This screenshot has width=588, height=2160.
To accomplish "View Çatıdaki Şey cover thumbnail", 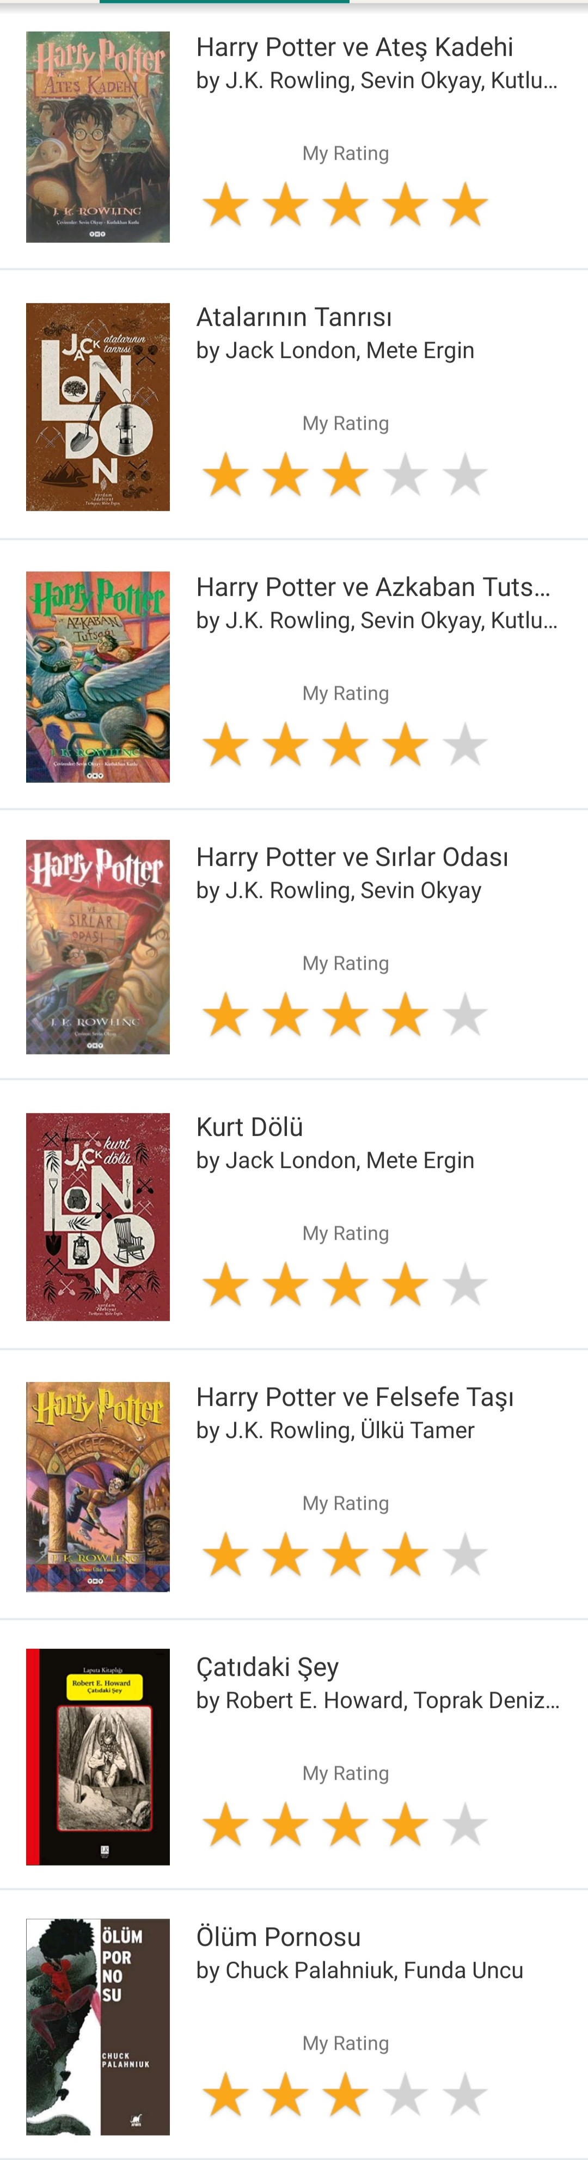I will (x=97, y=1757).
